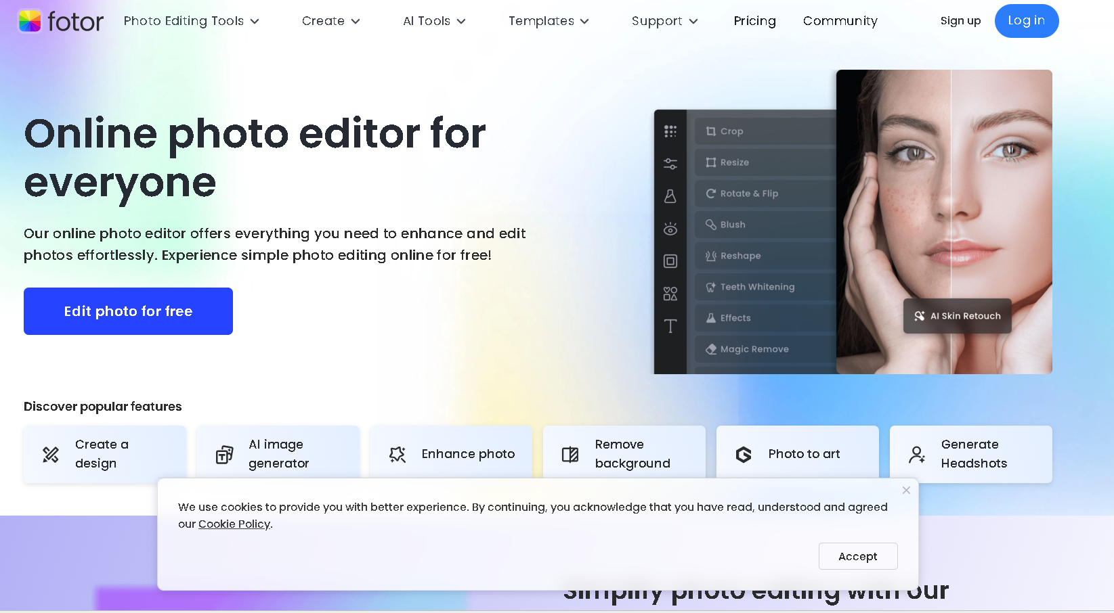Select the Blush tool icon

coord(711,225)
